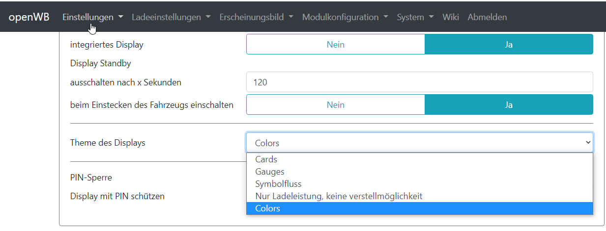The width and height of the screenshot is (606, 231).
Task: Pick the highlighted Colors theme option
Action: 268,208
